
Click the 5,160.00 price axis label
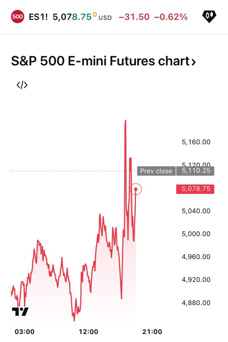point(196,142)
